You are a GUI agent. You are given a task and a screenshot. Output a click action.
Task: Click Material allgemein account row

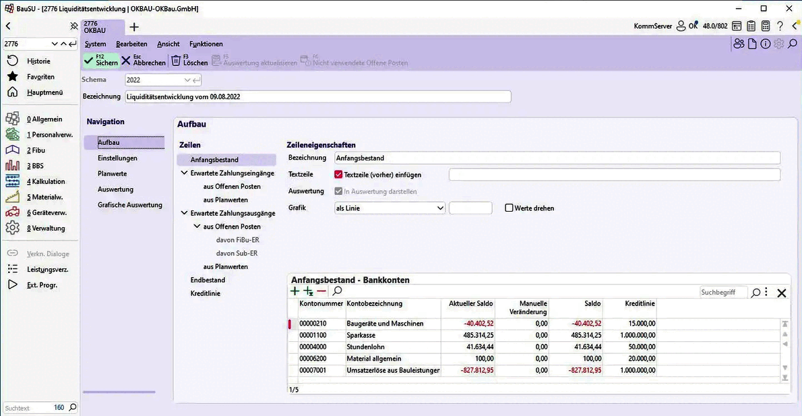coord(472,359)
